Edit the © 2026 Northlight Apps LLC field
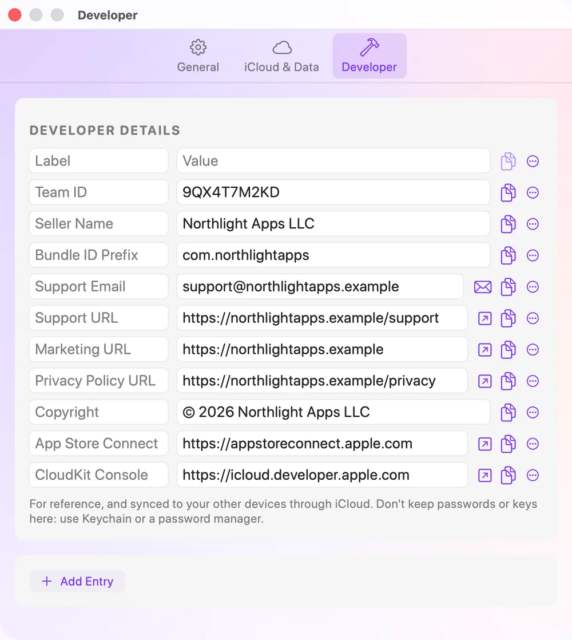572x640 pixels. coord(333,412)
